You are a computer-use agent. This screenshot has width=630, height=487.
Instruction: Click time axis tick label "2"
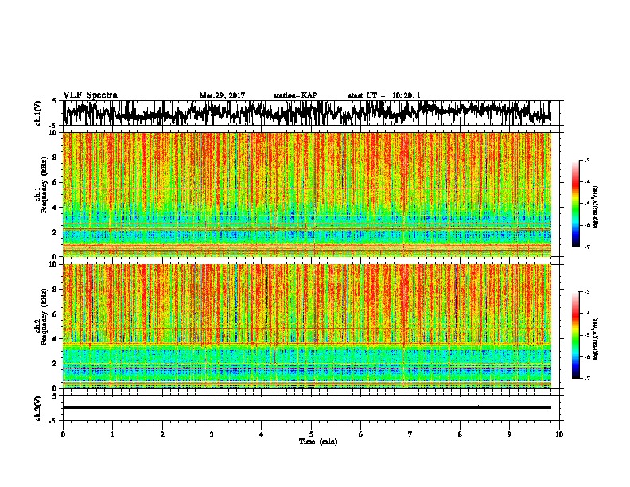(x=162, y=434)
